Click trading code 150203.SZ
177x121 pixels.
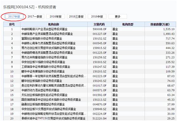[100, 72]
